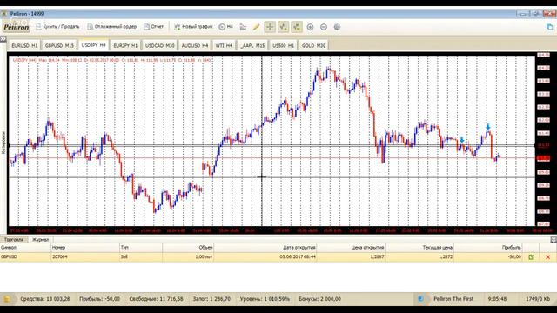The image size is (557, 313).
Task: Click the Pelliron app icon in title bar
Action: (4, 14)
